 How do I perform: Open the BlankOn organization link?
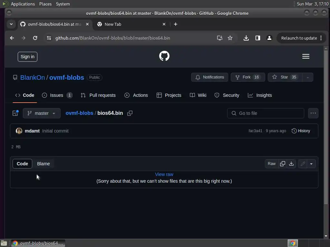(33, 78)
